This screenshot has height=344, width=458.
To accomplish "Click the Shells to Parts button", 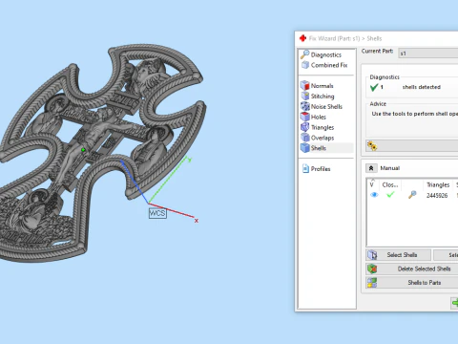I will [412, 283].
